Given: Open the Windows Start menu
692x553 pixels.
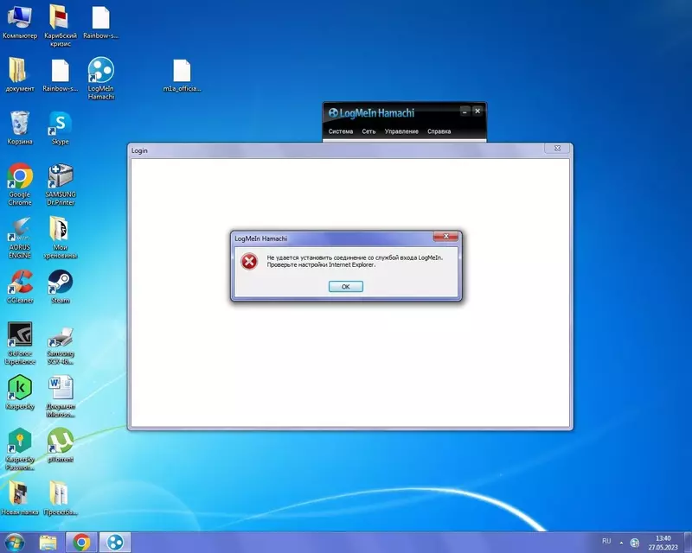Looking at the screenshot, I should coord(14,543).
